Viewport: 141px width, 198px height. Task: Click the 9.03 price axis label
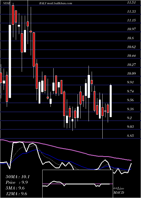point(131,127)
